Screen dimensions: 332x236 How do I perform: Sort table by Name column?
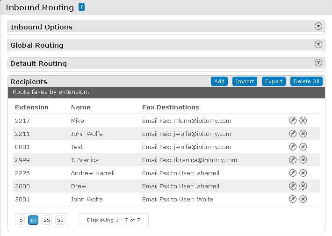point(81,107)
